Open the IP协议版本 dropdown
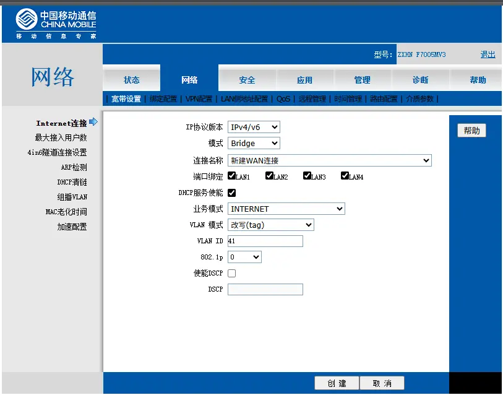Image resolution: width=503 pixels, height=395 pixels. point(254,127)
